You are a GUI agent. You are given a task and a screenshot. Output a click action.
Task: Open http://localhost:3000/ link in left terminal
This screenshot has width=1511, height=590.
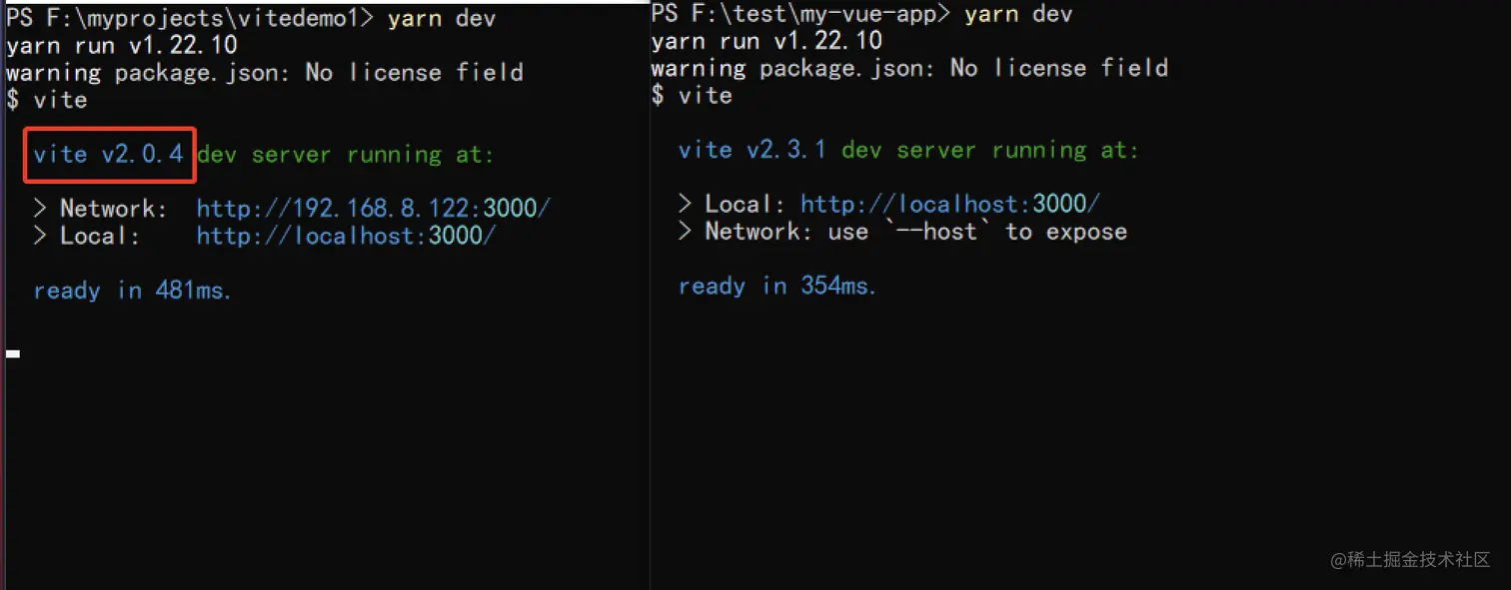(346, 236)
